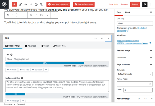Open the Social SEO tab
Image resolution: width=155 pixels, height=106 pixels.
coord(45,46)
